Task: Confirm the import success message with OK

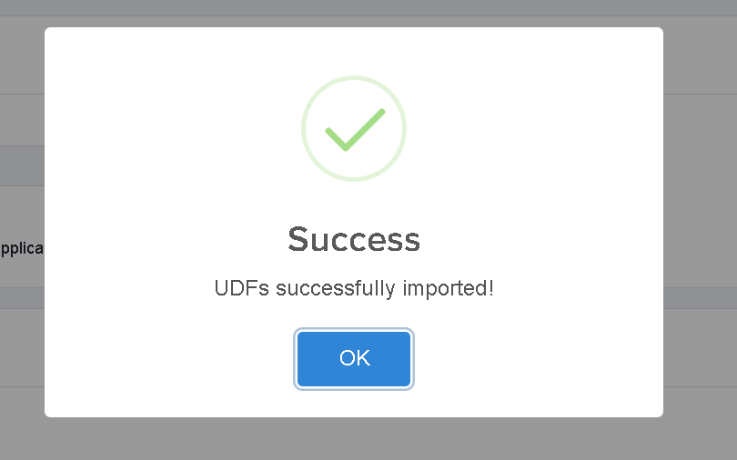Action: coord(354,359)
